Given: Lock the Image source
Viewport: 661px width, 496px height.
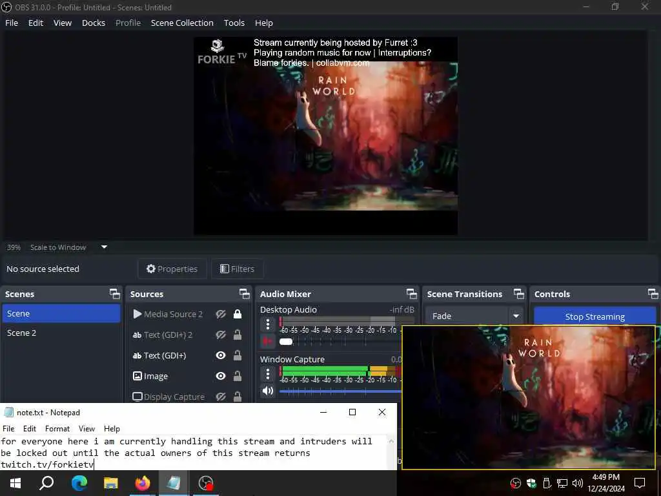Looking at the screenshot, I should coord(238,376).
